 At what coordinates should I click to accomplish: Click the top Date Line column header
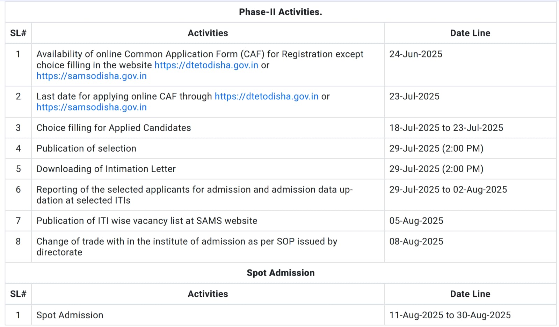pos(470,33)
